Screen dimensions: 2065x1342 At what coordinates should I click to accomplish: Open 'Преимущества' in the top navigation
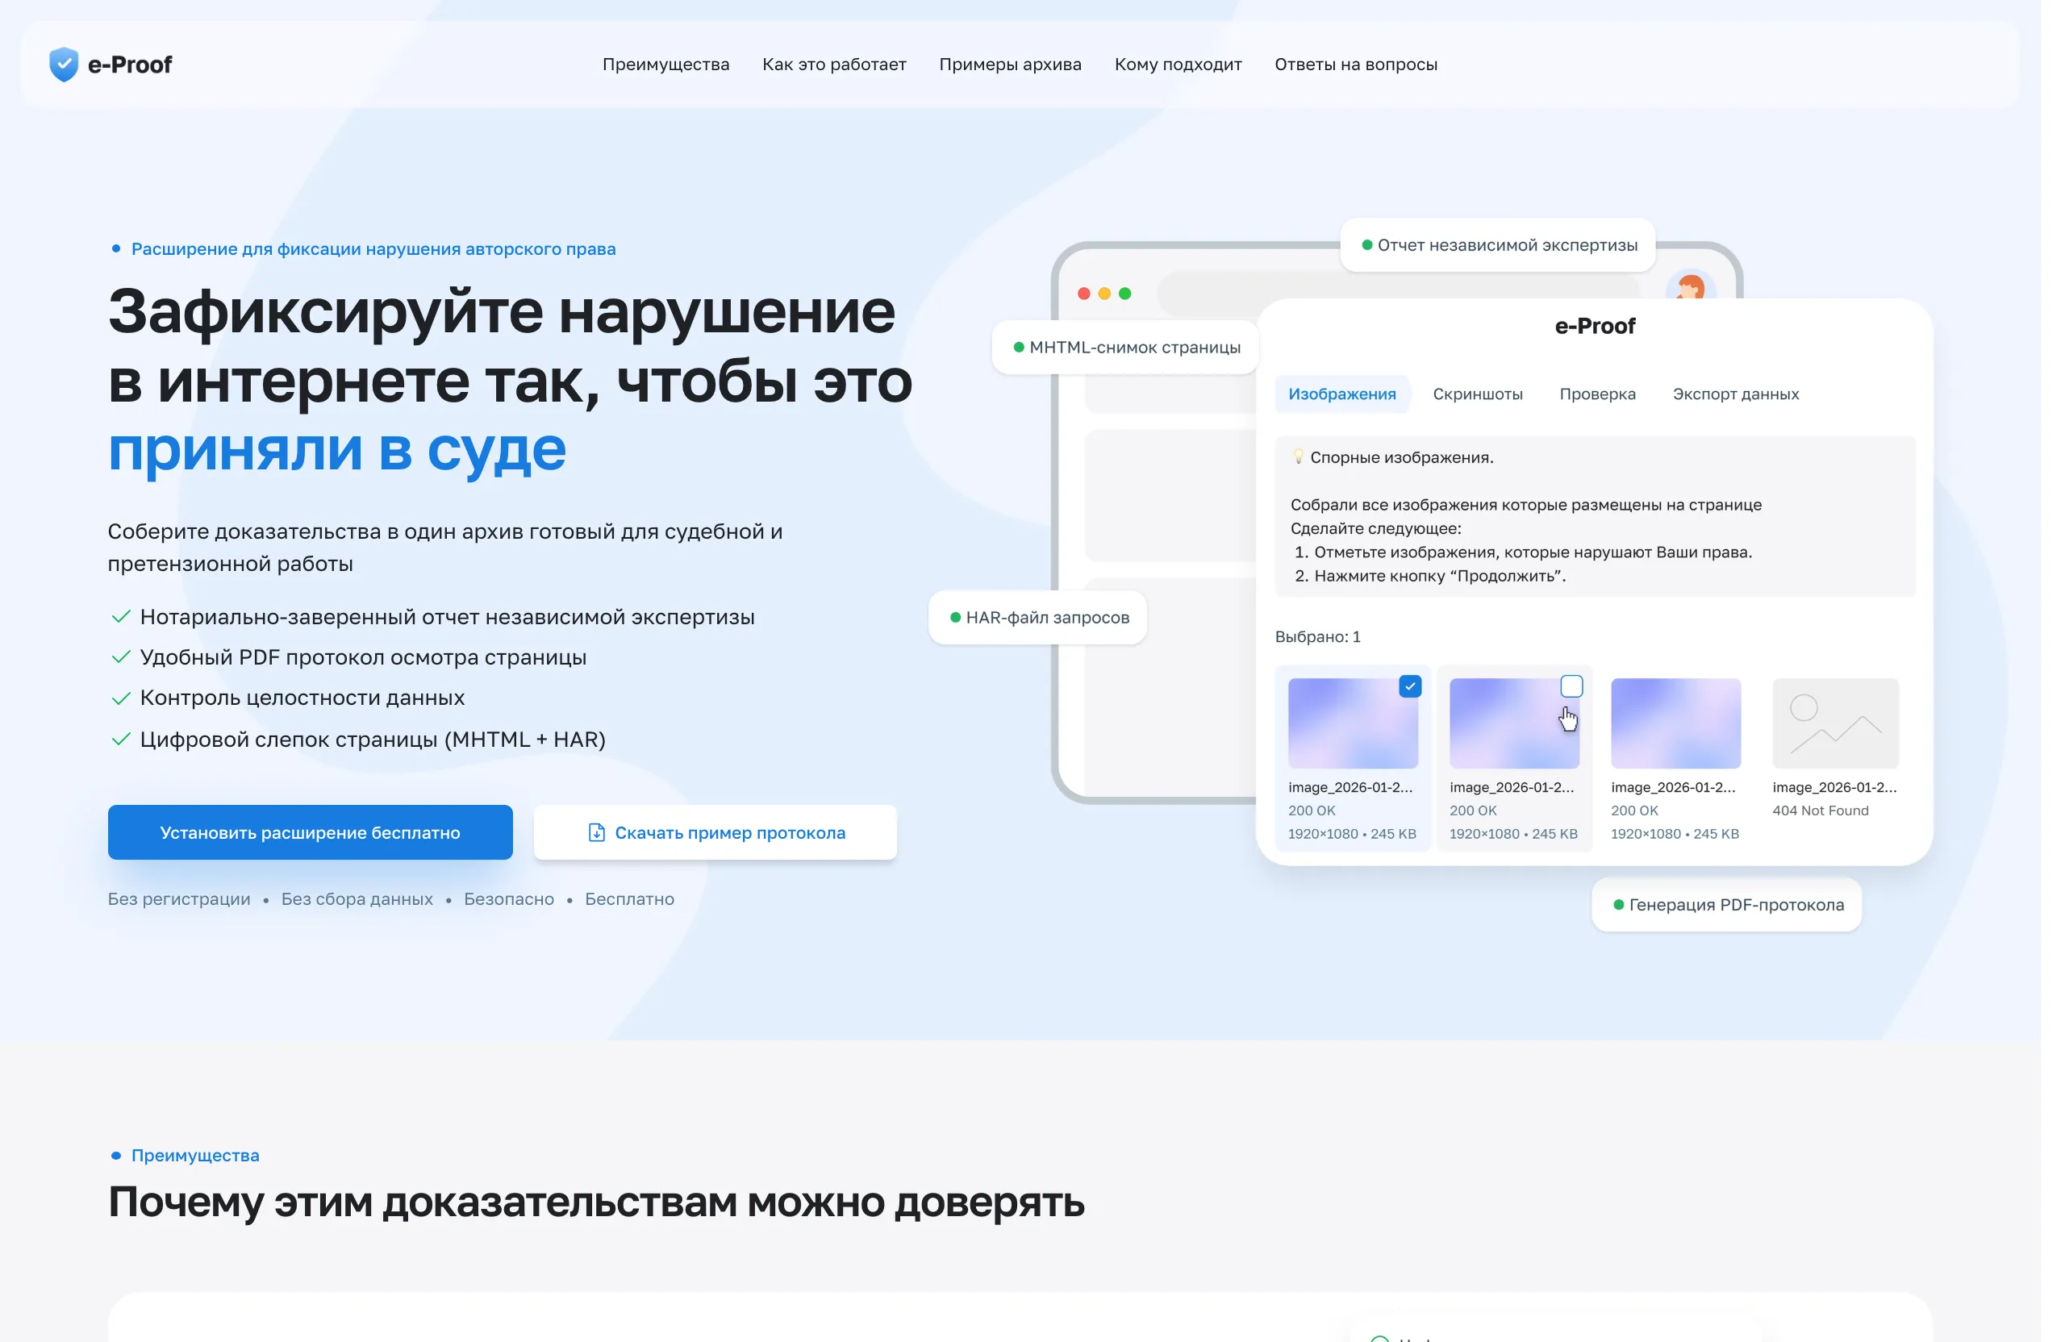pos(666,65)
